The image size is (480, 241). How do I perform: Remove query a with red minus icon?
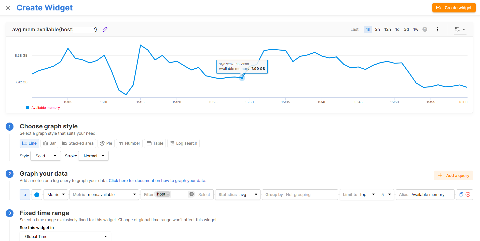pyautogui.click(x=468, y=194)
